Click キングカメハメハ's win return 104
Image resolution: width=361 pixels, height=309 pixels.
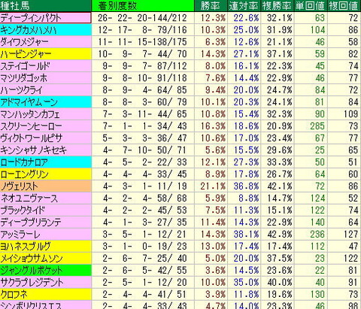317,30
